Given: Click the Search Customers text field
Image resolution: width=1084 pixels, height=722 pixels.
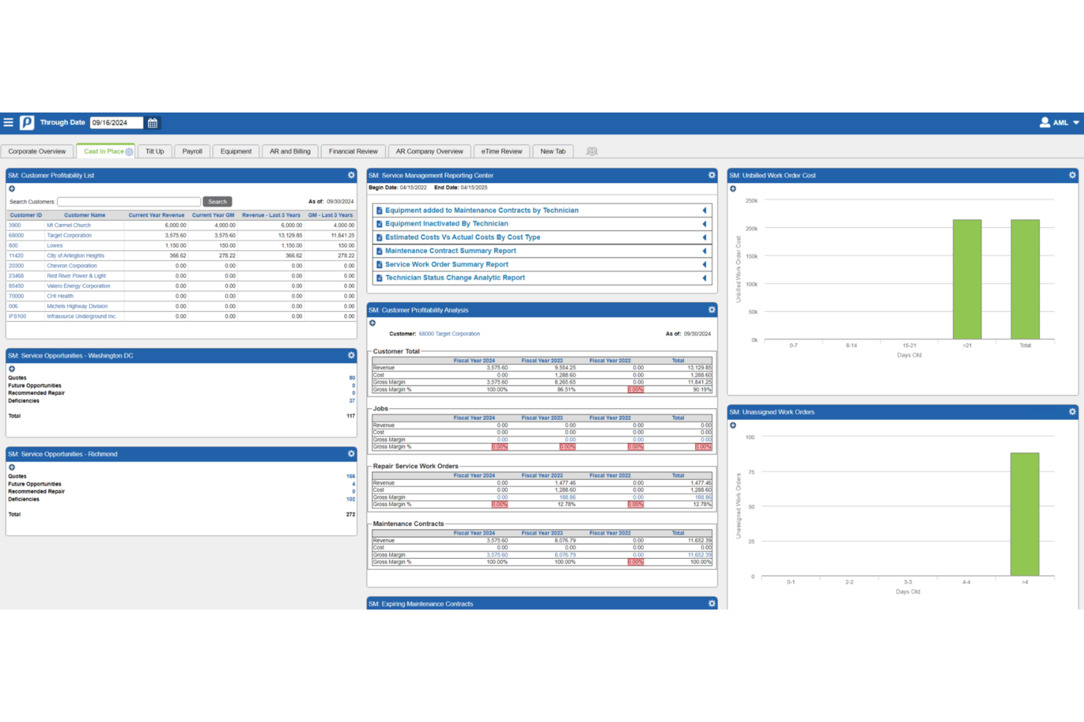Looking at the screenshot, I should pos(129,202).
